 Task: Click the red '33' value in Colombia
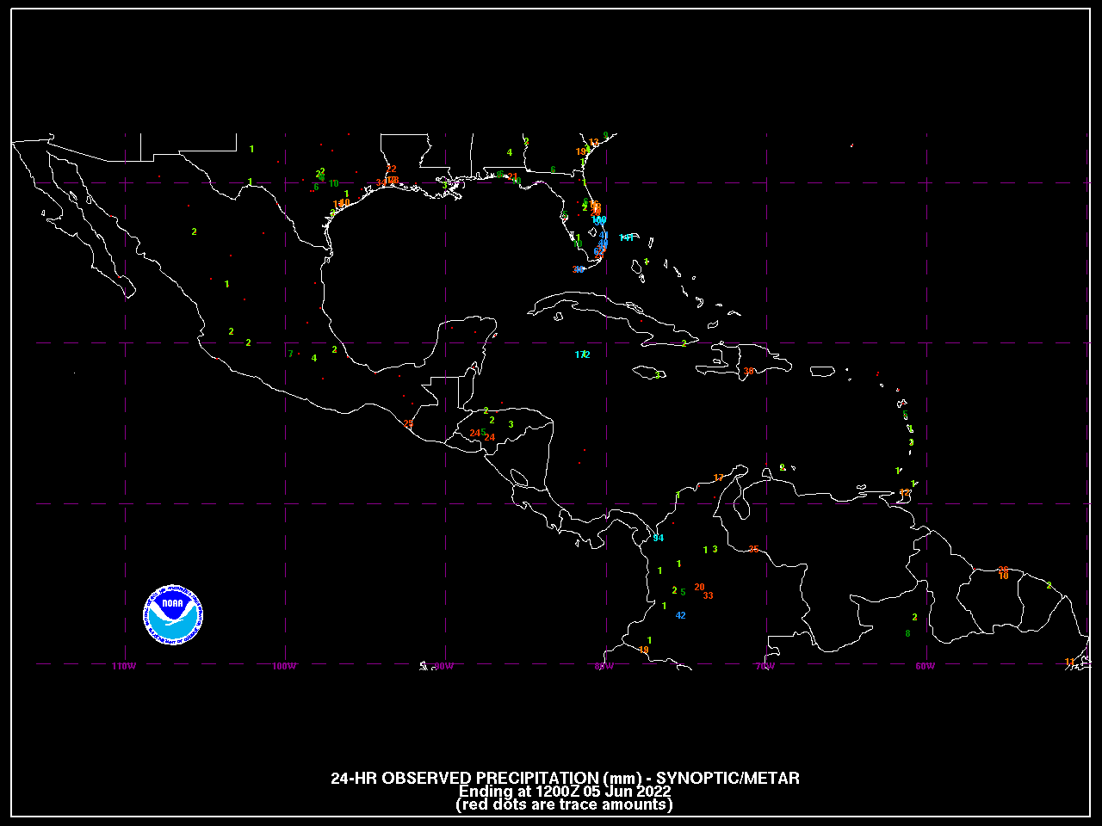pyautogui.click(x=708, y=595)
